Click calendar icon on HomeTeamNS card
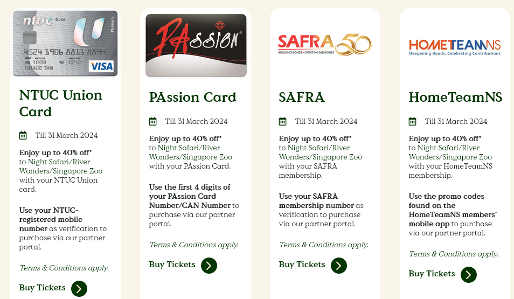This screenshot has width=514, height=299. tap(412, 121)
